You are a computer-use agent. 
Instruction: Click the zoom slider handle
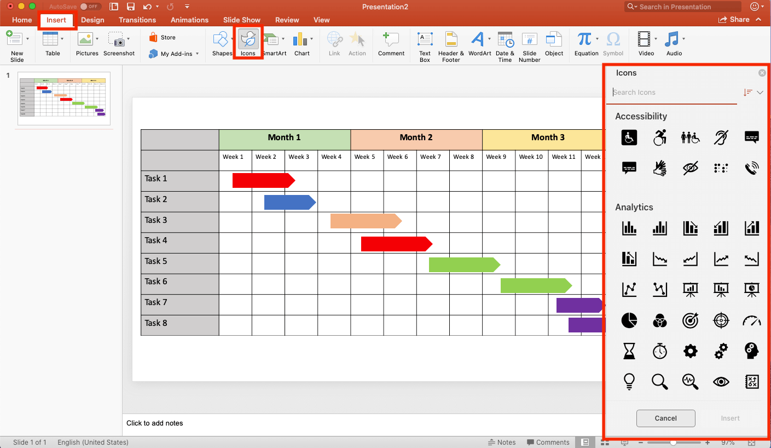[x=673, y=443]
